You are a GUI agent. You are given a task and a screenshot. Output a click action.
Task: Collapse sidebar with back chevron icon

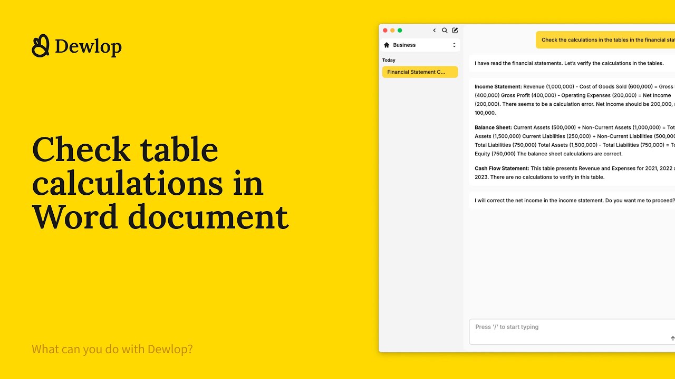pos(435,31)
